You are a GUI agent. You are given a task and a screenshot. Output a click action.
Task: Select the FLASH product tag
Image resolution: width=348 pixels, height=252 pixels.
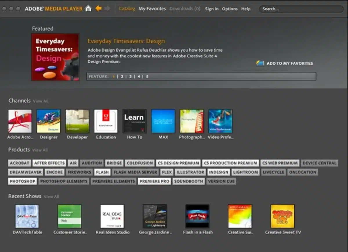click(x=102, y=172)
